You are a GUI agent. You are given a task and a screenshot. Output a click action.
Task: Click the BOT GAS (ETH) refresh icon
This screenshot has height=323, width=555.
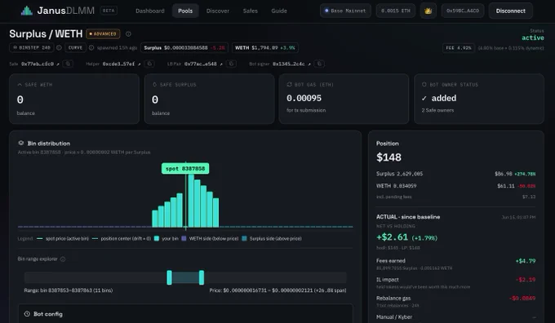click(x=289, y=85)
